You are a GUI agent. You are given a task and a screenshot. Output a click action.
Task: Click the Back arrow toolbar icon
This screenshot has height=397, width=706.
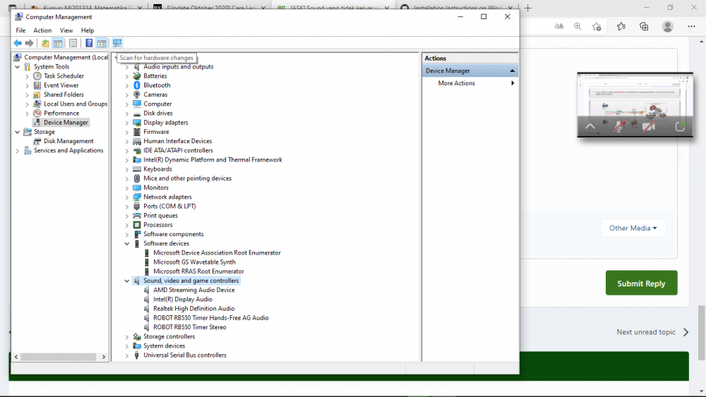tap(17, 43)
